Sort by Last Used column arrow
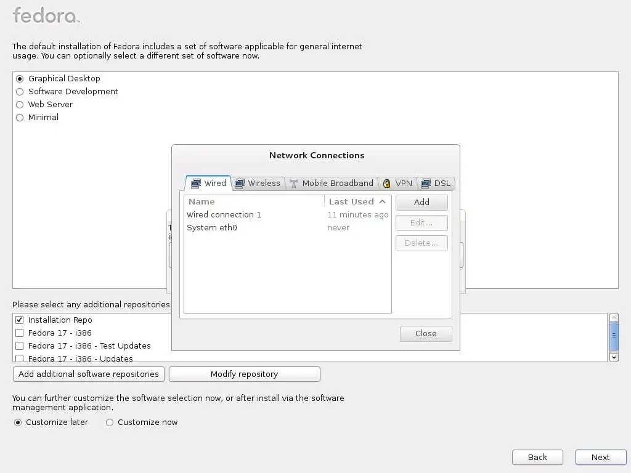631x473 pixels. click(x=382, y=201)
